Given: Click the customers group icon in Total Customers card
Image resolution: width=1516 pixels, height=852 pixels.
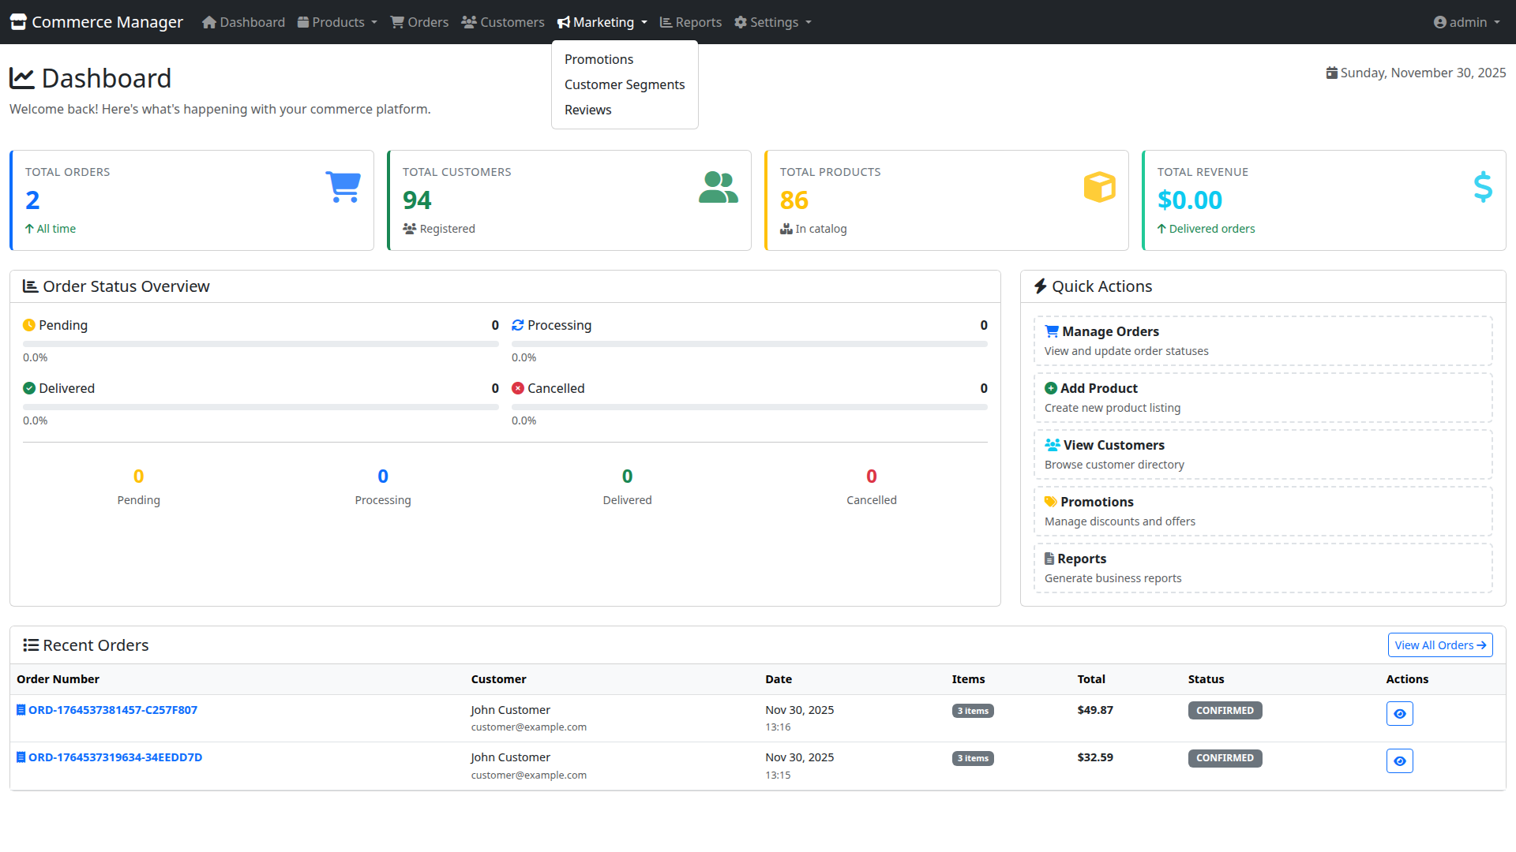Looking at the screenshot, I should tap(718, 188).
